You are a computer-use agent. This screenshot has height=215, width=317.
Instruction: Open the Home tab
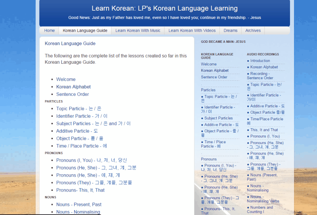[49, 30]
